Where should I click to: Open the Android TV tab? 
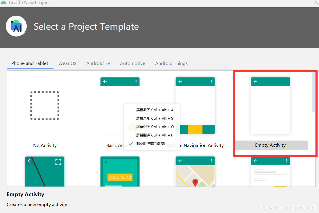pyautogui.click(x=98, y=63)
